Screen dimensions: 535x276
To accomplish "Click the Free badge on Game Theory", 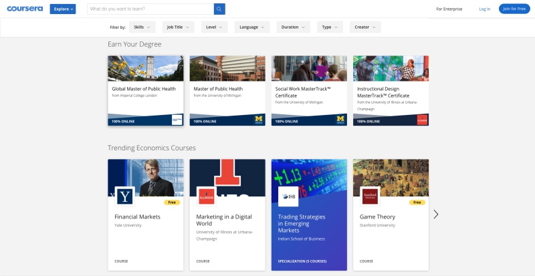I will [x=417, y=202].
